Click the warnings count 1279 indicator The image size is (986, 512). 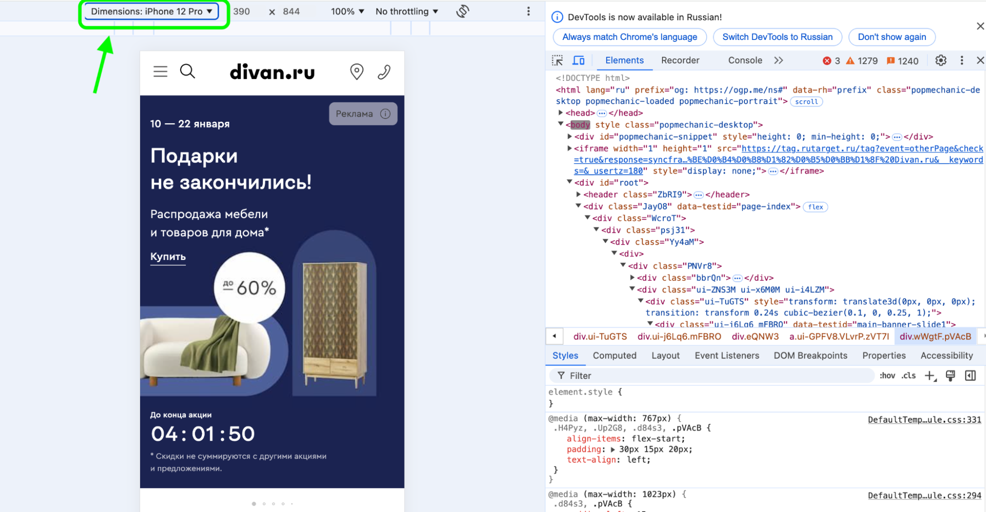click(862, 61)
